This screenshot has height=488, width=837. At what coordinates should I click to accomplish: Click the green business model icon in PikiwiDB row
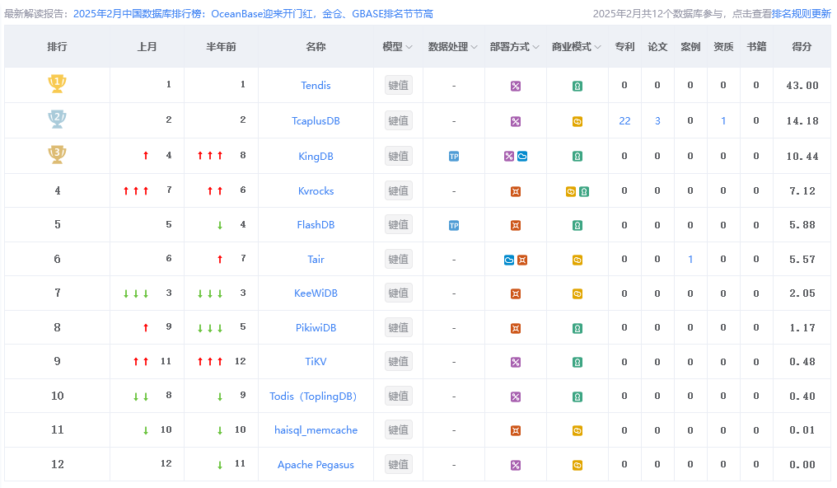tap(577, 329)
